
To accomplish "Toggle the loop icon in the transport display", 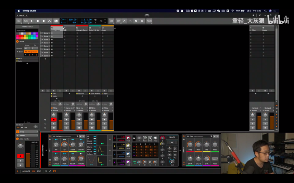I will 101,21.
